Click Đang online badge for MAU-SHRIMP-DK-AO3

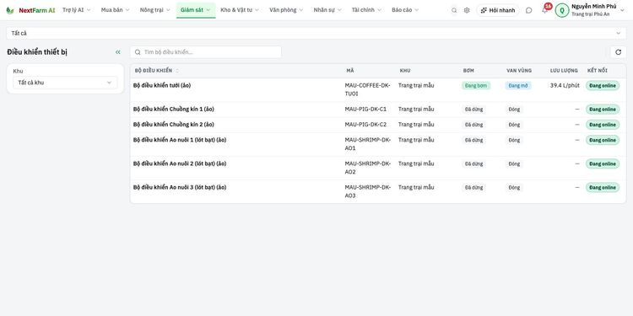click(603, 188)
